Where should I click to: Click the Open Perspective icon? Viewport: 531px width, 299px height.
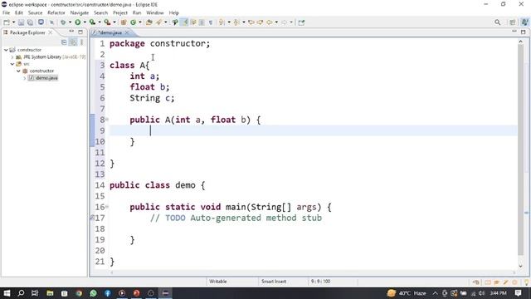[513, 22]
